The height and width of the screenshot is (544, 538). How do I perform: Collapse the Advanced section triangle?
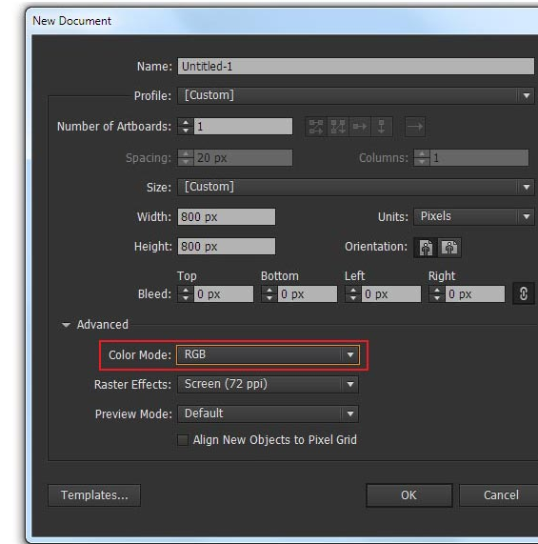click(66, 325)
